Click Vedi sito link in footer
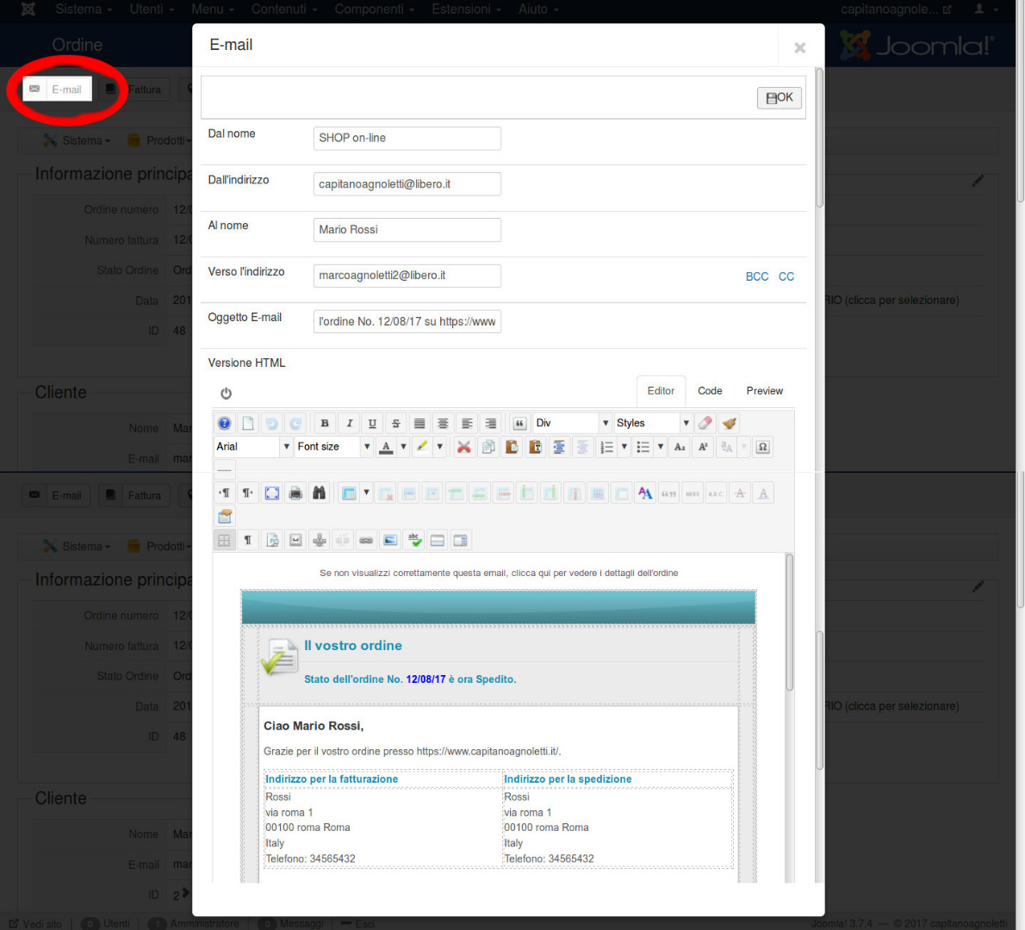 36,923
